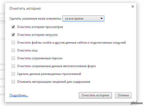Check 'Отменить авторизацию лицензий для содержания'
Screen dimensions: 144x106
tap(13, 82)
